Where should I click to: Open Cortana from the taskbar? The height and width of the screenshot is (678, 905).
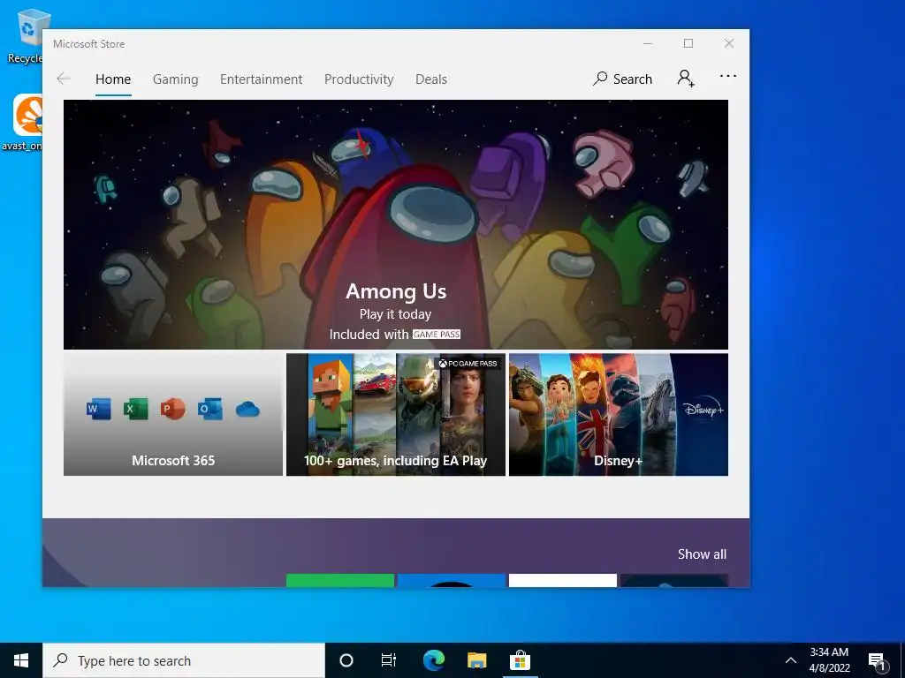(346, 660)
